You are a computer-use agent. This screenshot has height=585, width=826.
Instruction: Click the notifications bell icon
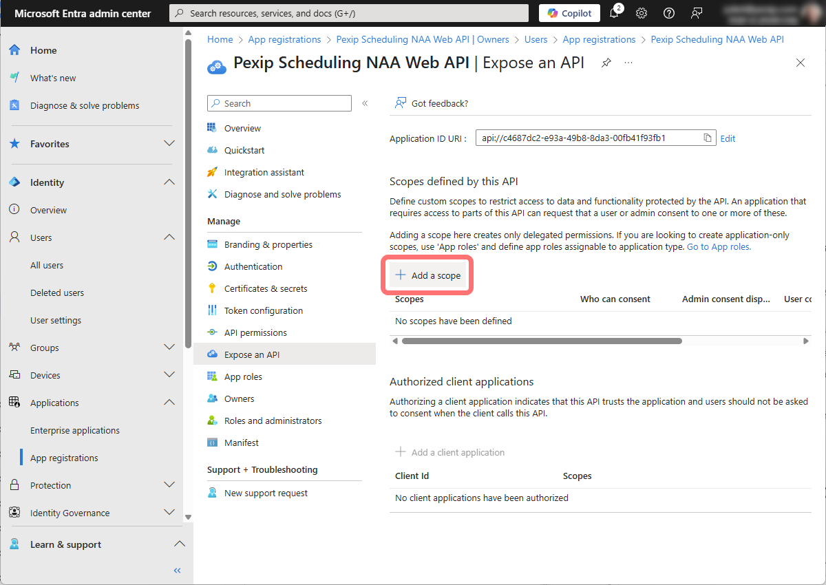614,13
